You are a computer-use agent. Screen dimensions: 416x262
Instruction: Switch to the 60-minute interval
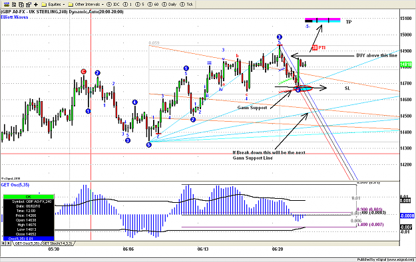pyautogui.click(x=153, y=4)
